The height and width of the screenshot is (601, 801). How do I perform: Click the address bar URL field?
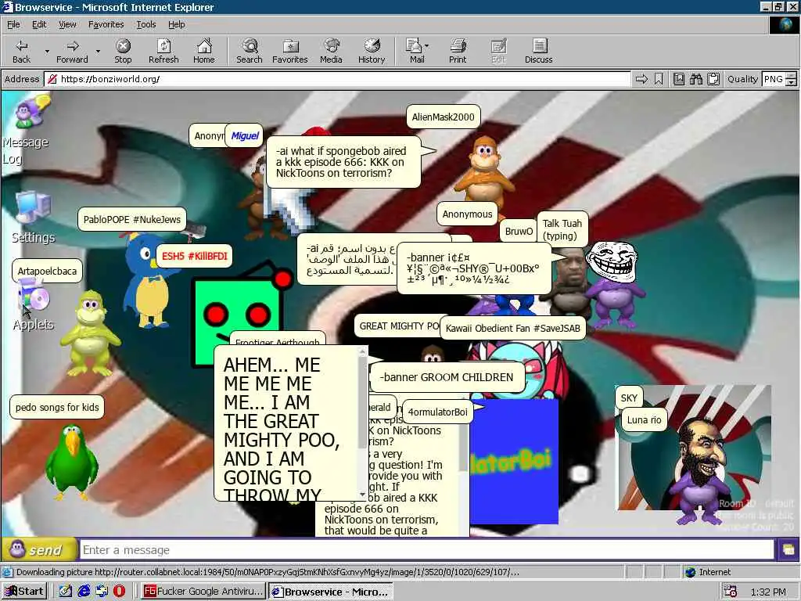pyautogui.click(x=337, y=79)
